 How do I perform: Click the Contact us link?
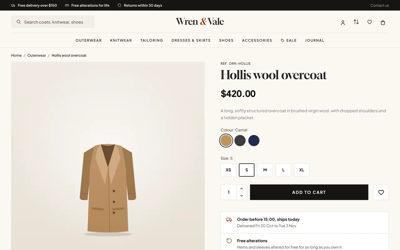(x=380, y=5)
